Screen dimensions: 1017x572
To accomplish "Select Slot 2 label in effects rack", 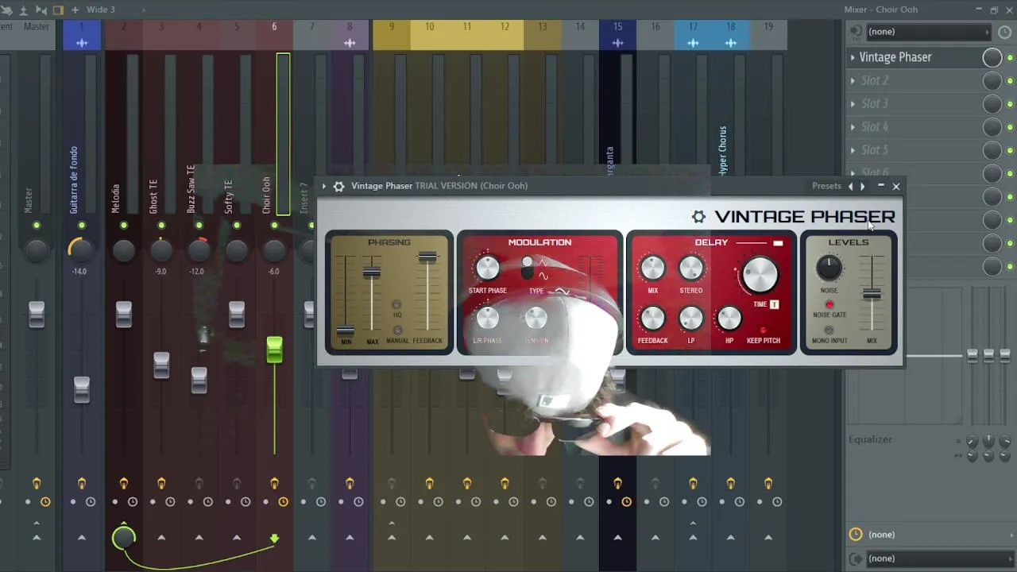I will point(874,80).
